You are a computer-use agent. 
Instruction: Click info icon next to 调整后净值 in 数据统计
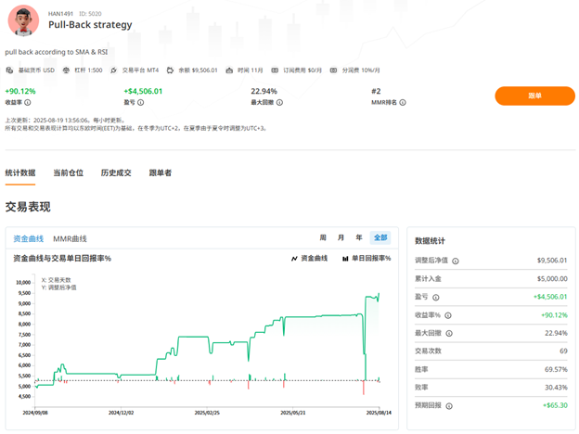(456, 262)
